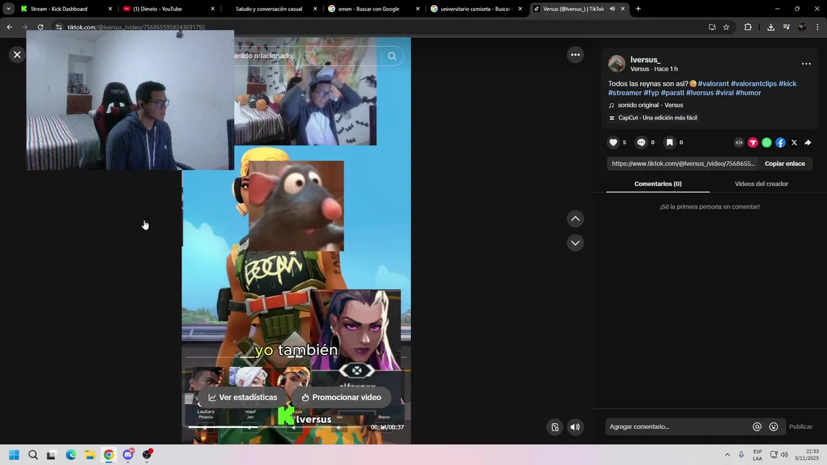Go back with the browser back arrow
The image size is (827, 465).
pyautogui.click(x=9, y=27)
